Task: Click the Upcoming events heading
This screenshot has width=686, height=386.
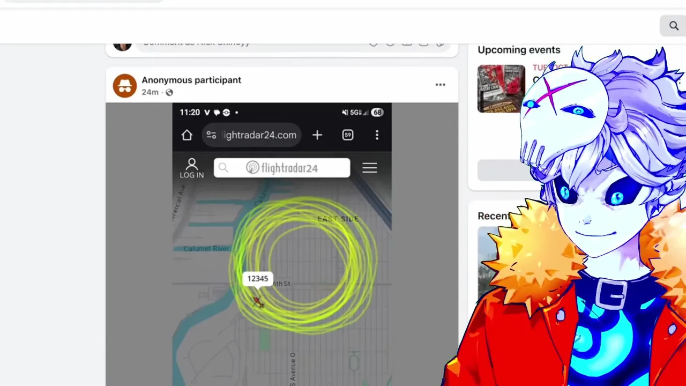Action: click(519, 50)
